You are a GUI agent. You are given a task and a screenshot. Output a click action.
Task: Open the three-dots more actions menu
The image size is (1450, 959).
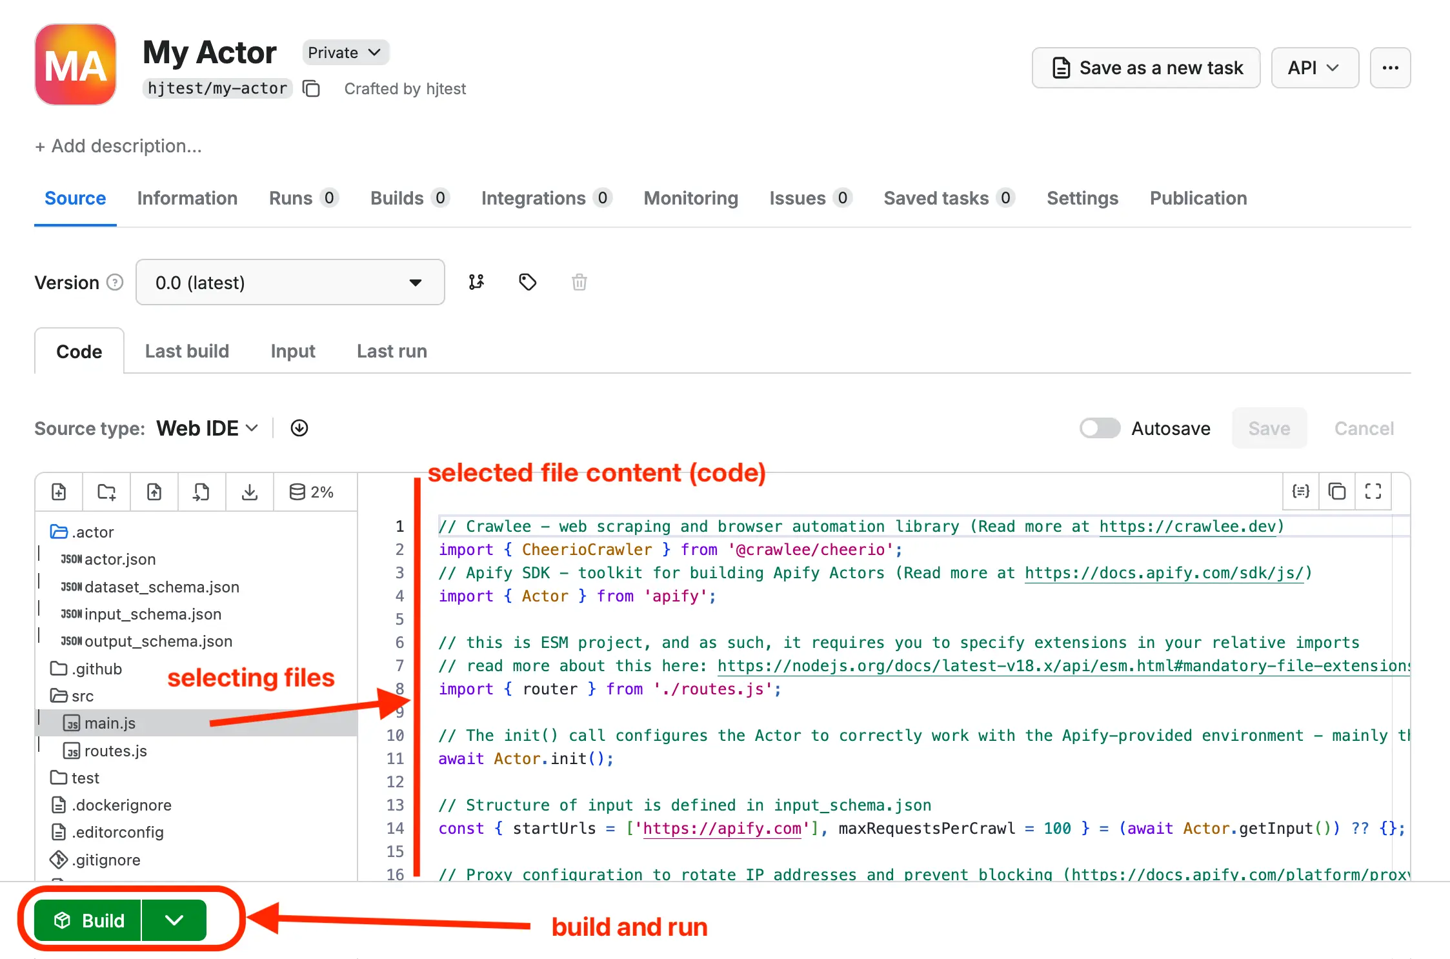[x=1391, y=68]
